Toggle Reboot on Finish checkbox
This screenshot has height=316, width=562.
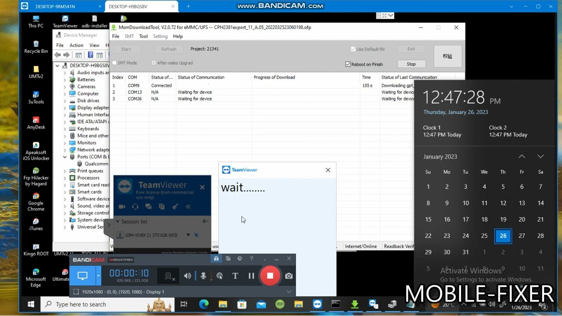348,65
